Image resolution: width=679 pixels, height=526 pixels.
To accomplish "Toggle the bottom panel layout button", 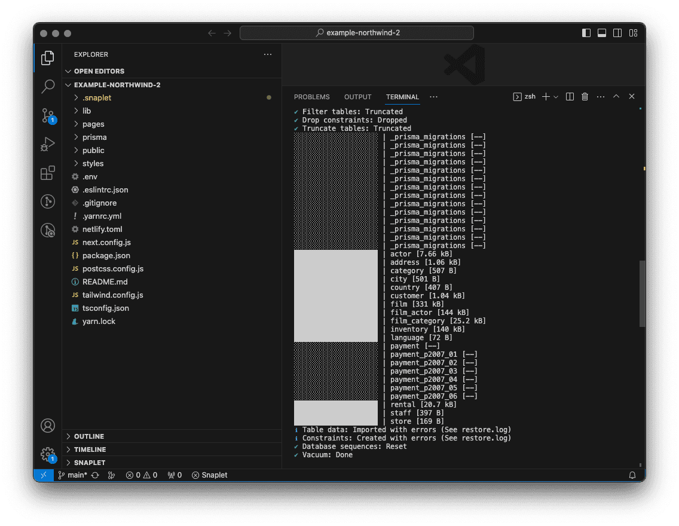I will [602, 33].
